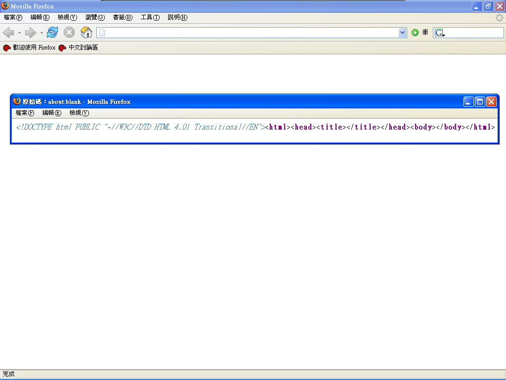The image size is (506, 380).
Task: Open the 書籤 menu in main window
Action: pos(123,18)
